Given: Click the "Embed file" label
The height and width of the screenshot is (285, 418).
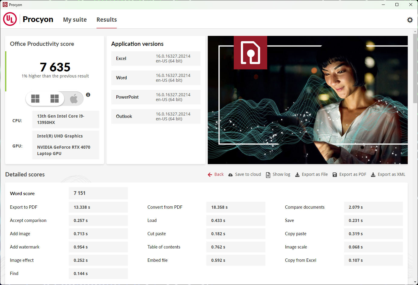Looking at the screenshot, I should 157,260.
